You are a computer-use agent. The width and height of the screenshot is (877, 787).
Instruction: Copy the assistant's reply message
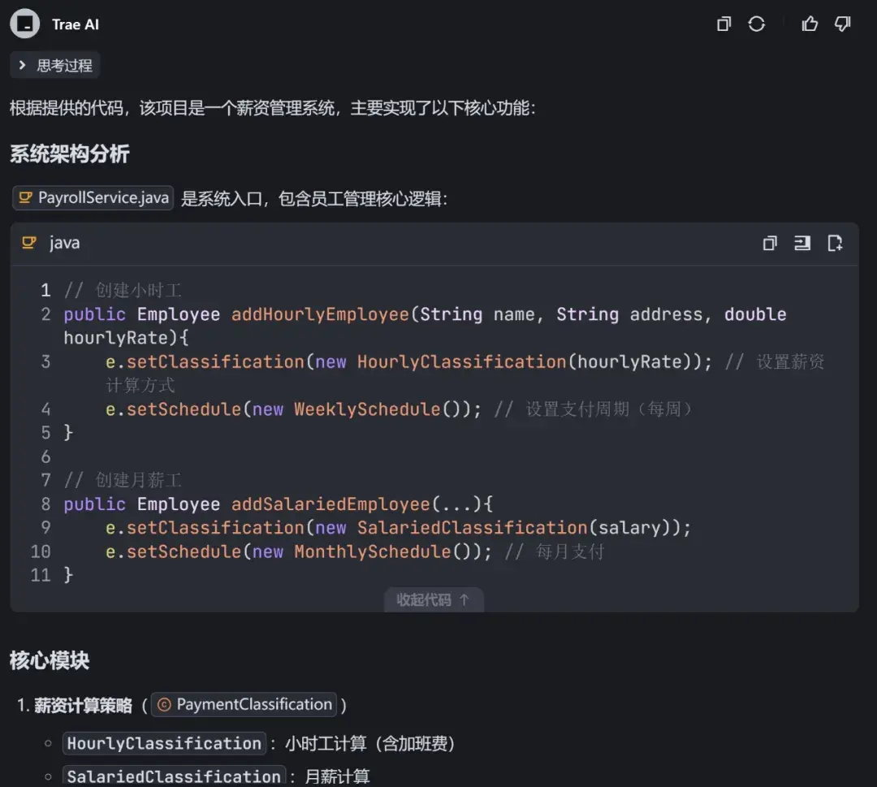(723, 24)
